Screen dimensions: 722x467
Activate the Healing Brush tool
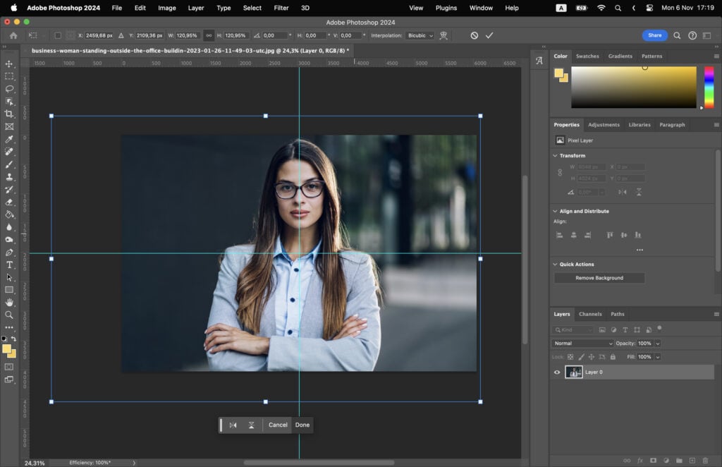pyautogui.click(x=10, y=151)
